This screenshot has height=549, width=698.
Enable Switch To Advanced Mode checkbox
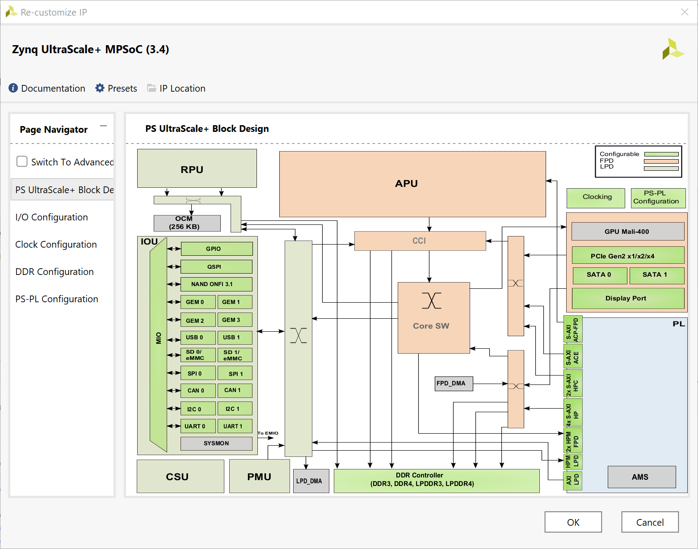coord(22,161)
